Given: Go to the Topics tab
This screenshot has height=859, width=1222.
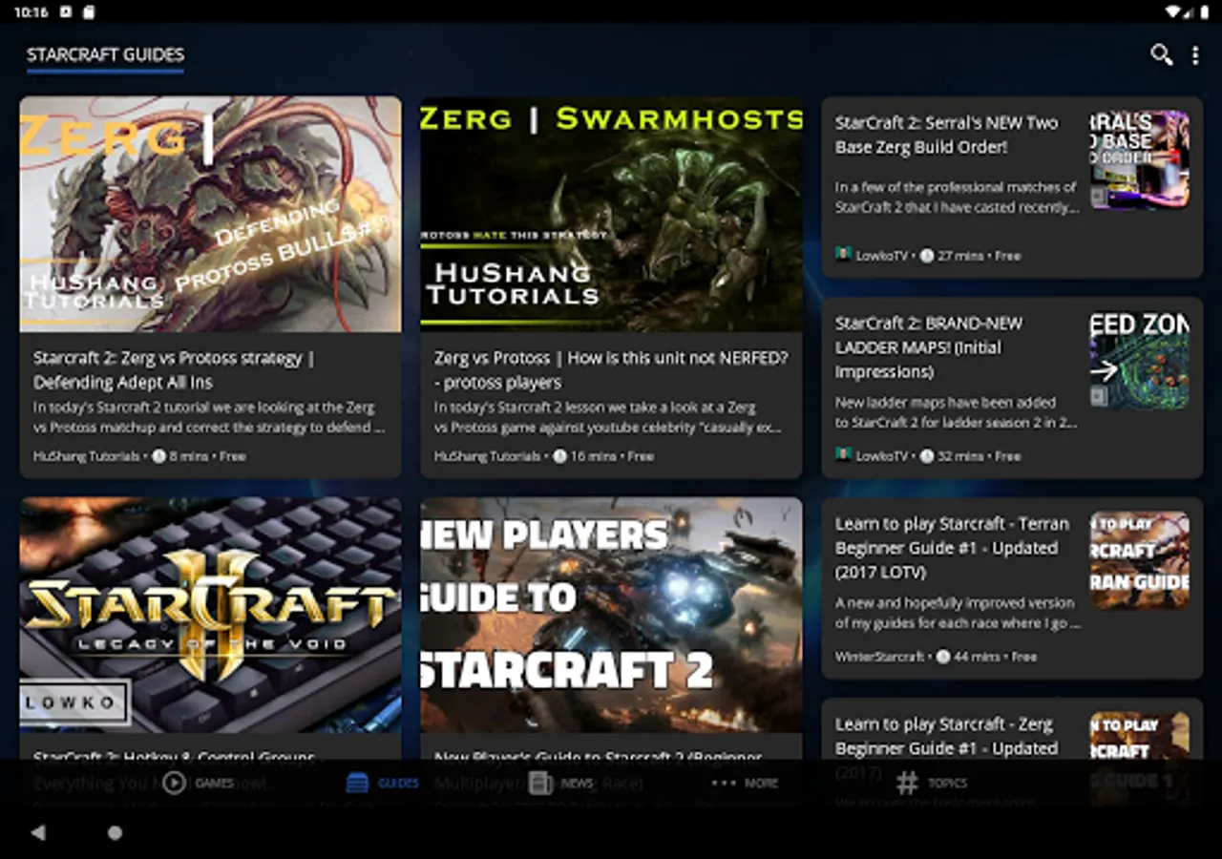Looking at the screenshot, I should (932, 783).
